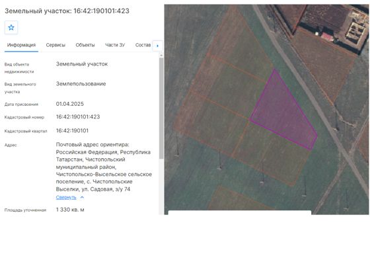This screenshot has width=370, height=262.
Task: Click assignment date 01.04.2025
Action: 70,104
